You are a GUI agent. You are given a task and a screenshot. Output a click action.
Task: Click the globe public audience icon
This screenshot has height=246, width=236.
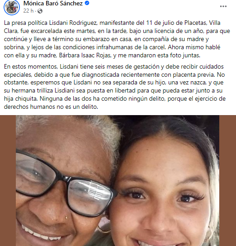tap(40, 11)
